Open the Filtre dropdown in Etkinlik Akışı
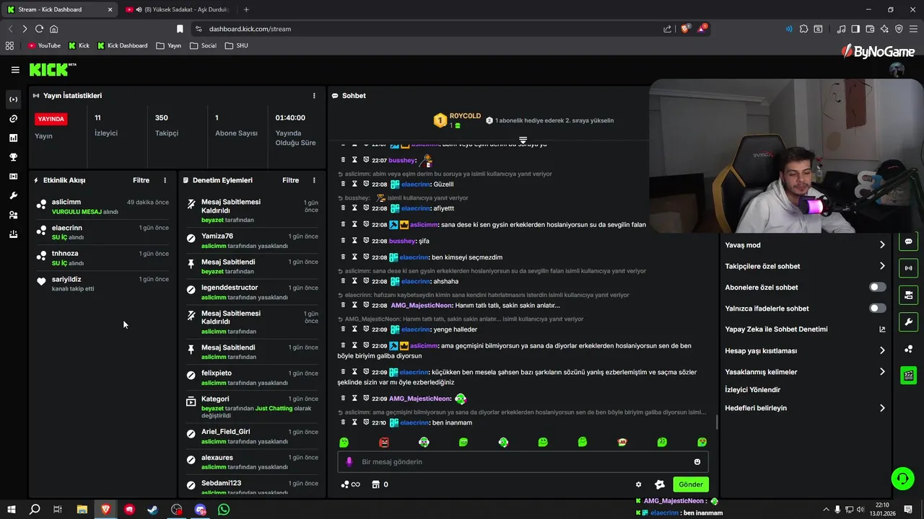Screen dimensions: 924x519 coord(141,180)
